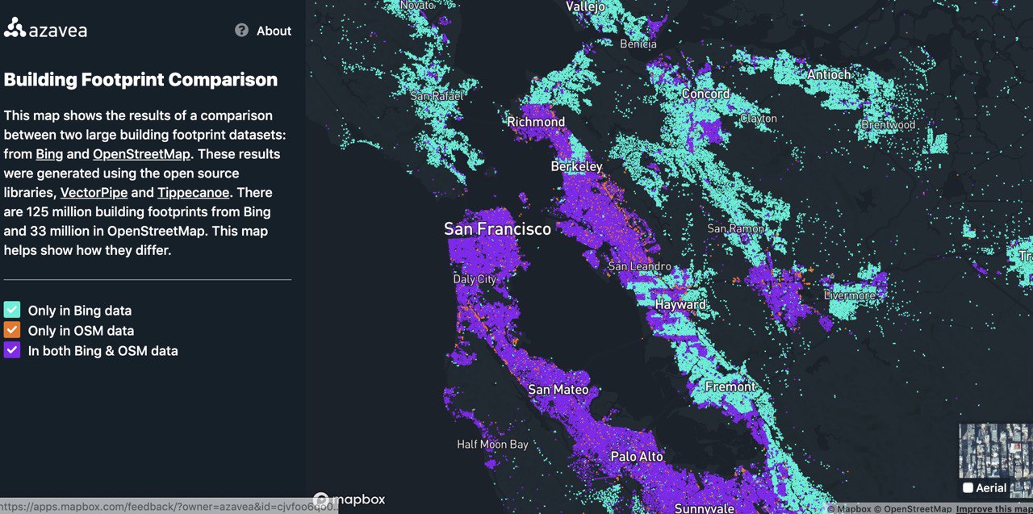
Task: Open the About link
Action: point(274,31)
